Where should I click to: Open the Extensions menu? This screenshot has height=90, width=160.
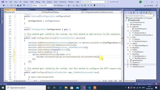point(63,2)
